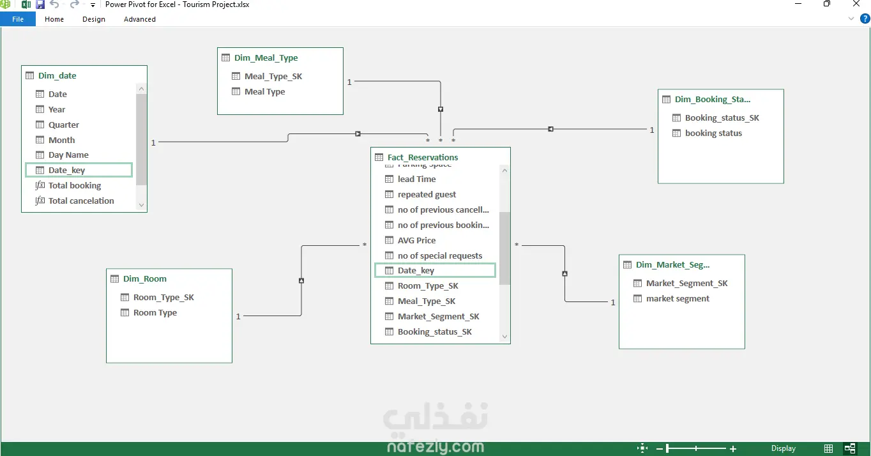Select Date_key in Fact_Reservations
The width and height of the screenshot is (871, 456).
click(435, 270)
